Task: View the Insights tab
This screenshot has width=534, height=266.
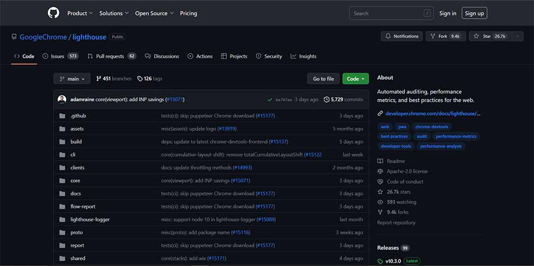Action: pos(303,56)
